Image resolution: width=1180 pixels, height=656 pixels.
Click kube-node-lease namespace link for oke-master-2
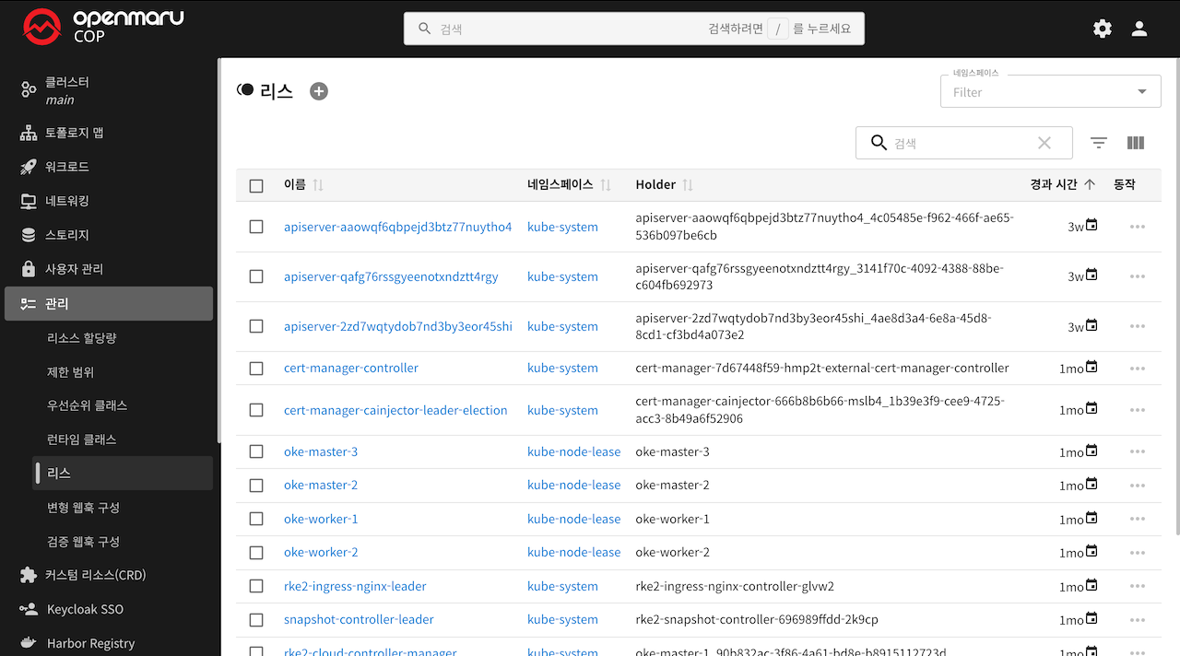click(573, 485)
